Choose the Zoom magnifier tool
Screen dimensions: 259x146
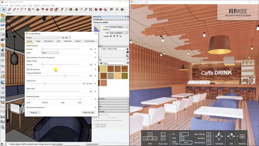[86, 9]
